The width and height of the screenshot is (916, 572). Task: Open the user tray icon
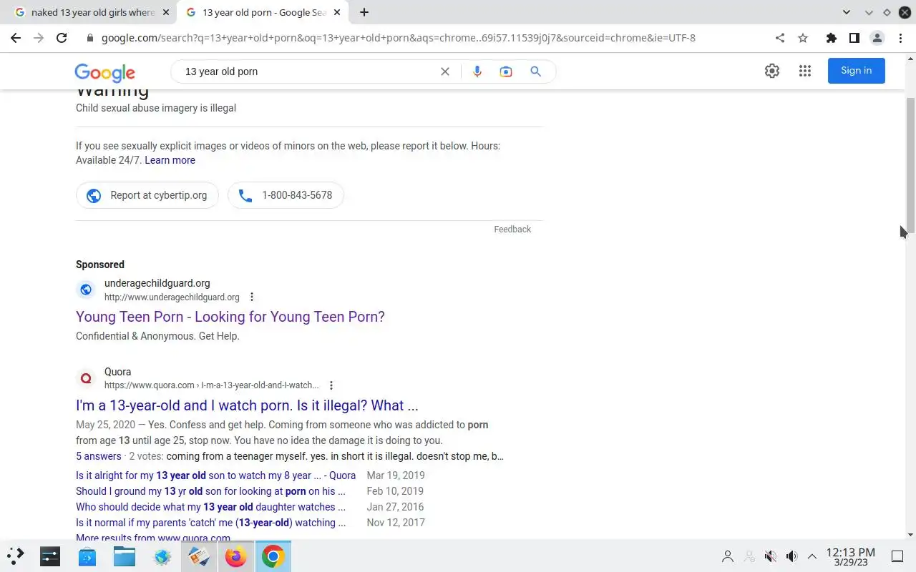[728, 556]
